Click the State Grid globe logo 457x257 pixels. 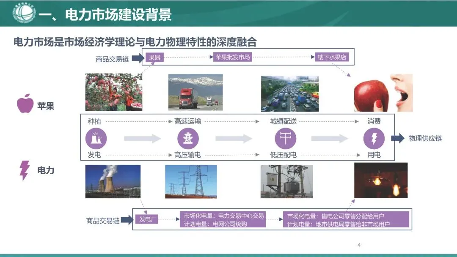24,13
